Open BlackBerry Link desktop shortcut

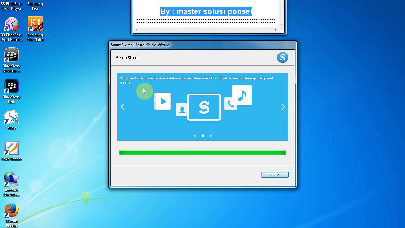12,91
